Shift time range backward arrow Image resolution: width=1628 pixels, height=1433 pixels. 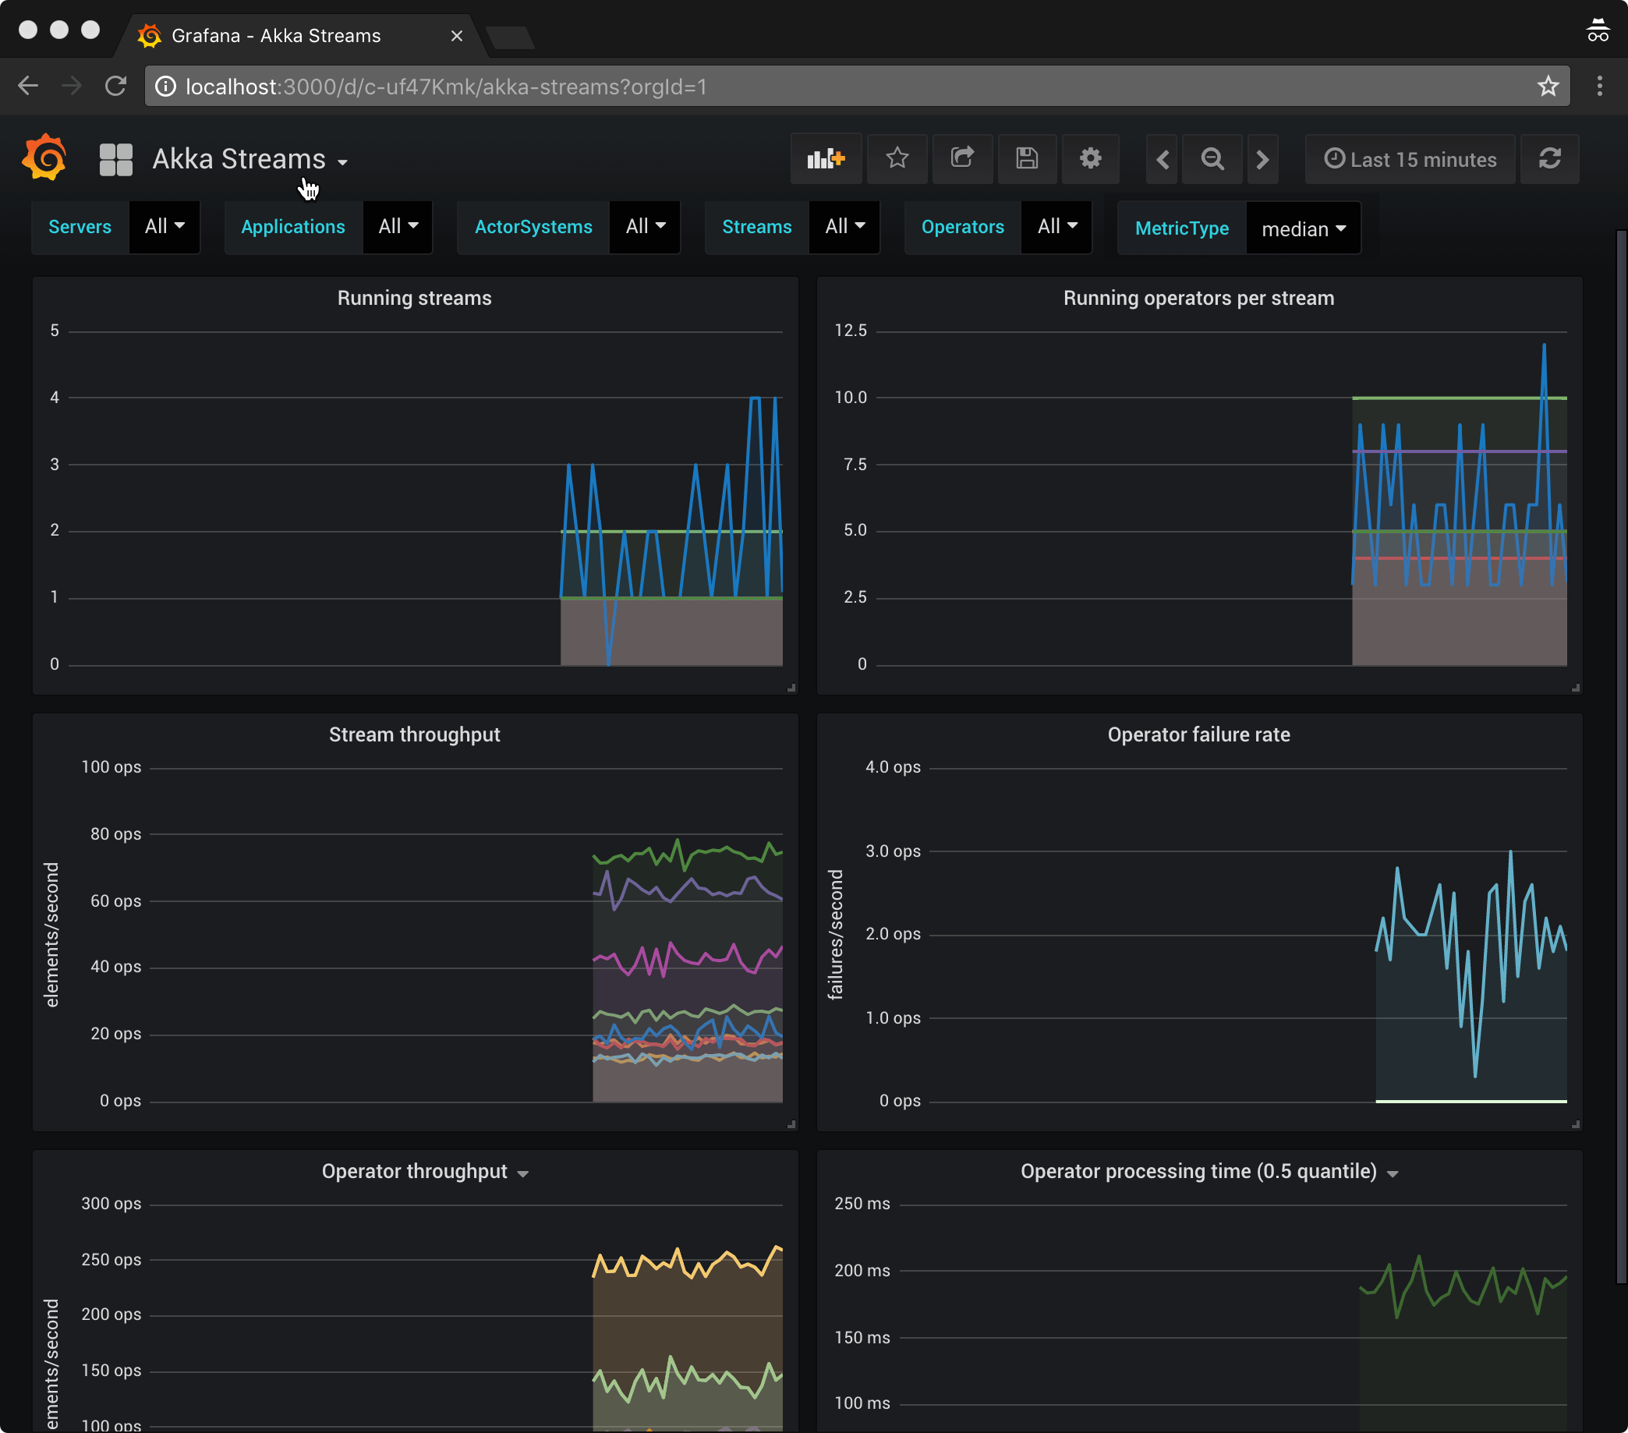(1163, 159)
